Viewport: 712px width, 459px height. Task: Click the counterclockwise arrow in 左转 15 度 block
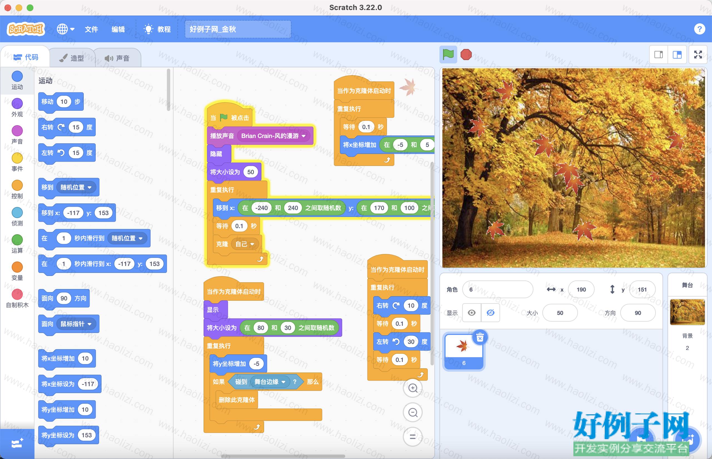tap(61, 153)
